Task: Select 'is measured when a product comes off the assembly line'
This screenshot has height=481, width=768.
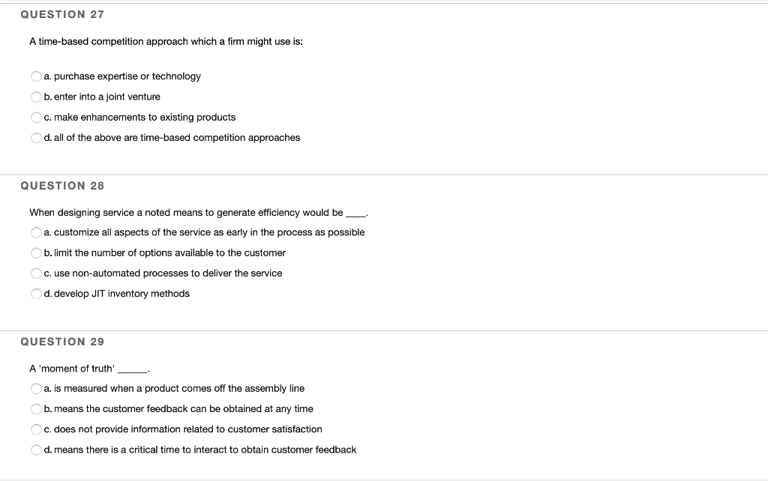Action: 36,388
